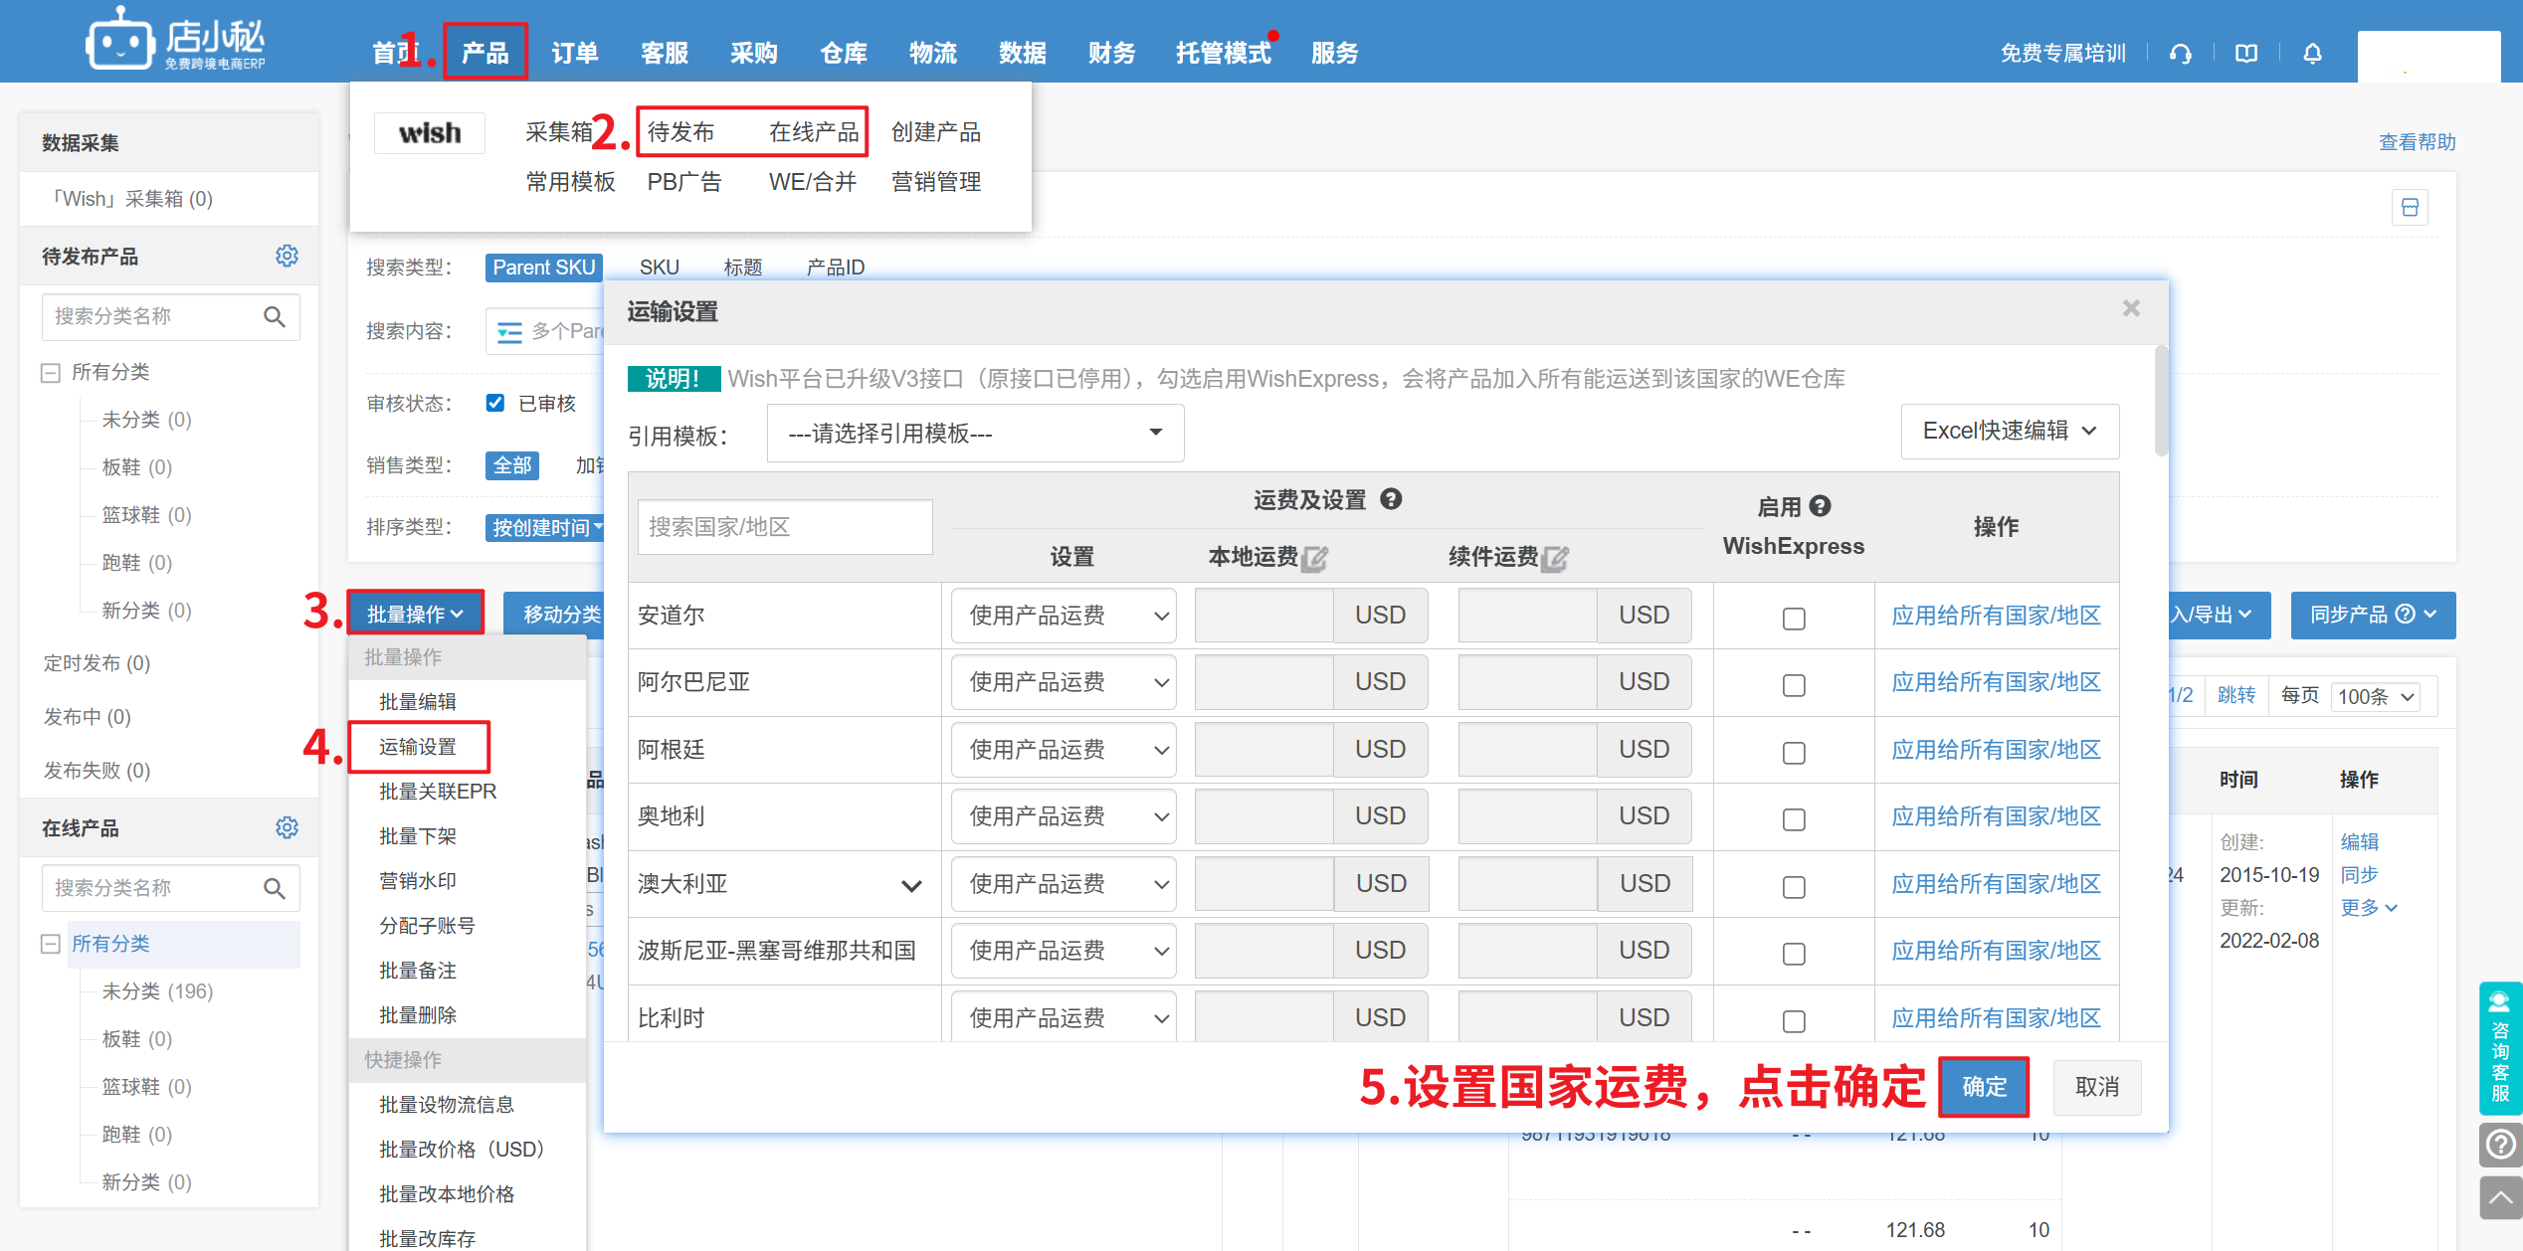Confirm shipping settings with 确定 button

coord(1984,1087)
